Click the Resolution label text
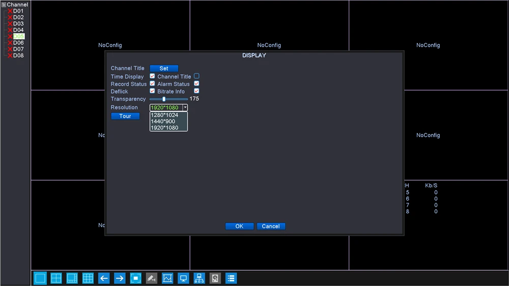The height and width of the screenshot is (286, 509). point(124,107)
